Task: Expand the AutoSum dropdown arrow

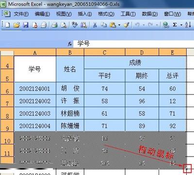Action: pos(181,25)
